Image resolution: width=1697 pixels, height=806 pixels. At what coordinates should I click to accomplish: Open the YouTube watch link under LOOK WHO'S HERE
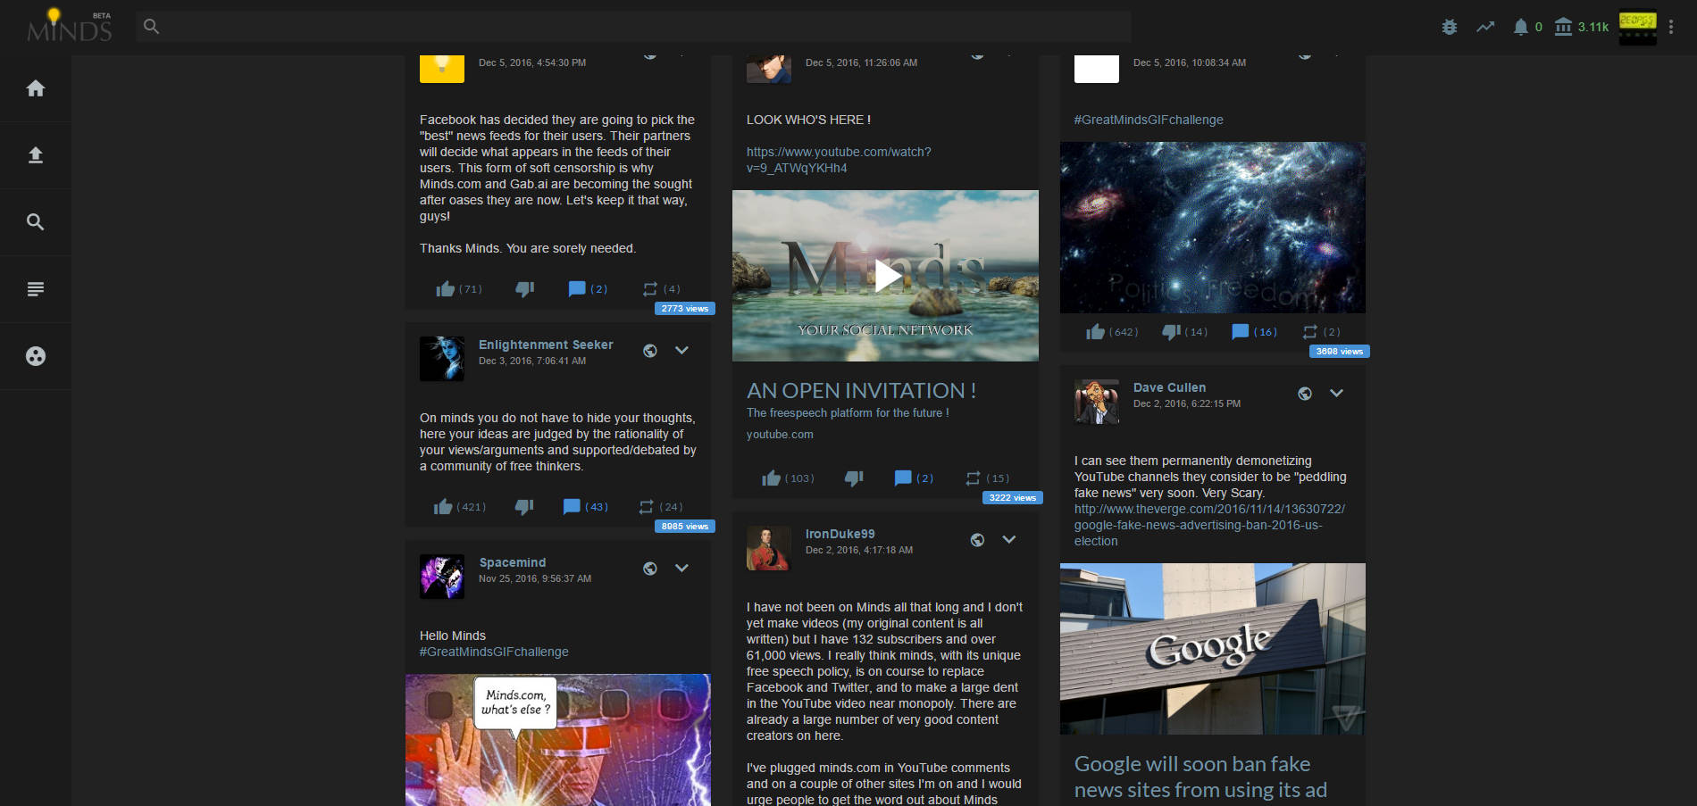click(839, 160)
